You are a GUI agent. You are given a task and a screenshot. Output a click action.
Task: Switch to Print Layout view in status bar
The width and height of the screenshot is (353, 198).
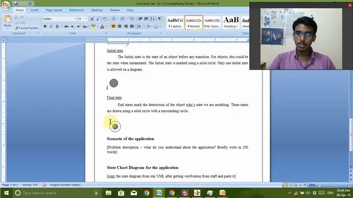click(286, 185)
